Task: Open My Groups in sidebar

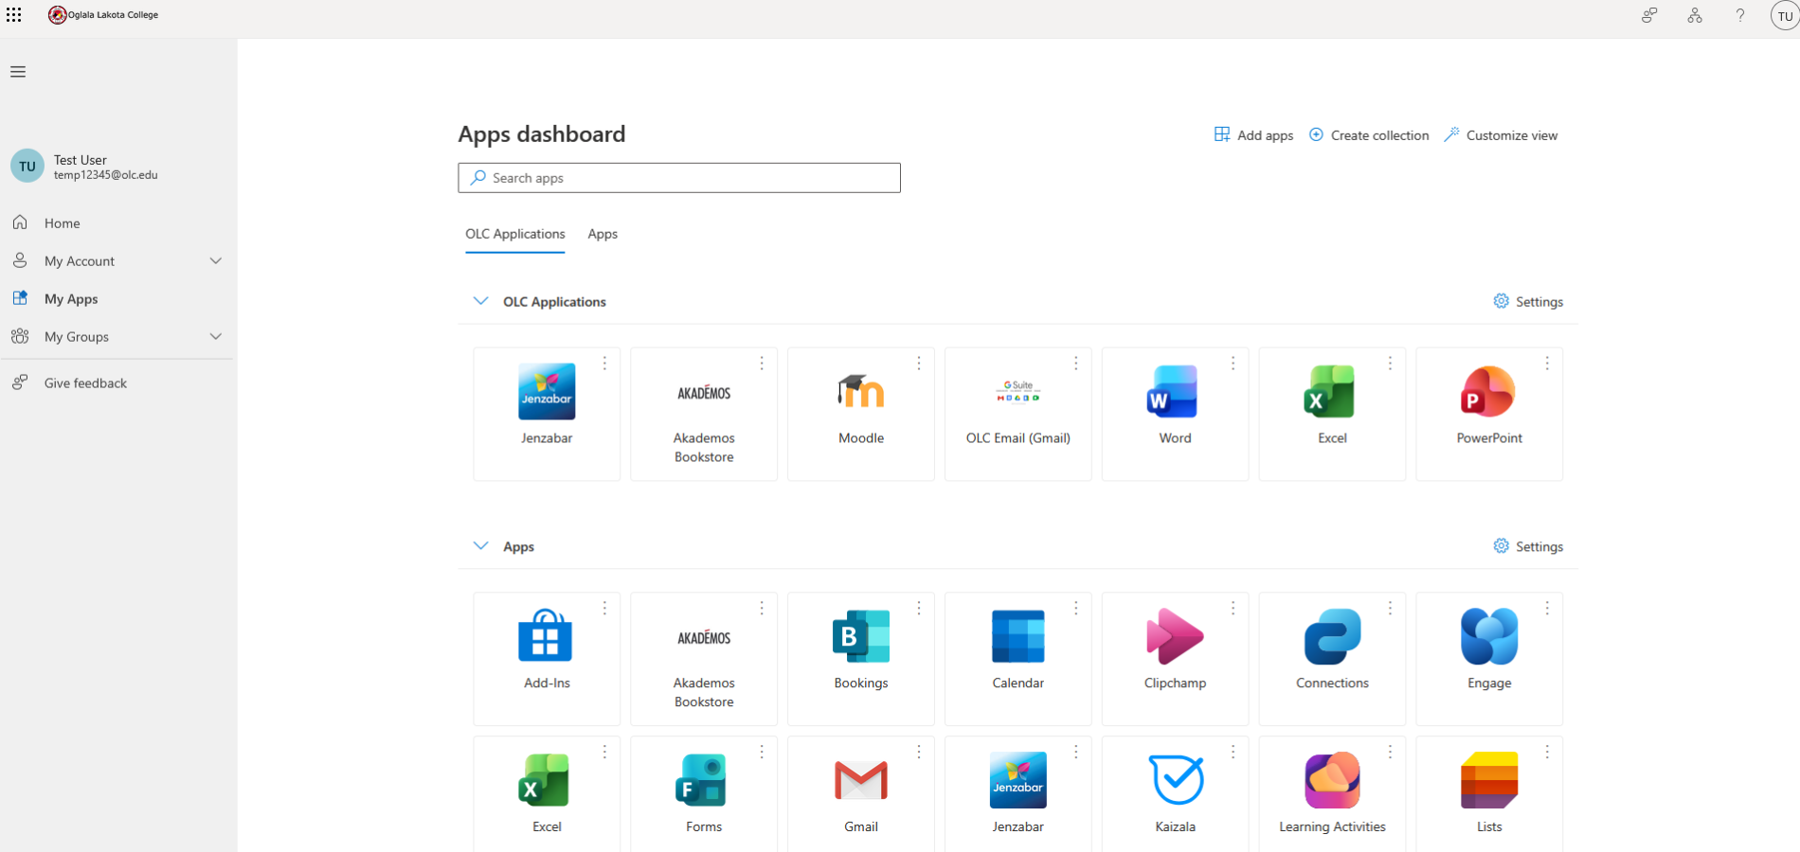Action: click(x=117, y=337)
